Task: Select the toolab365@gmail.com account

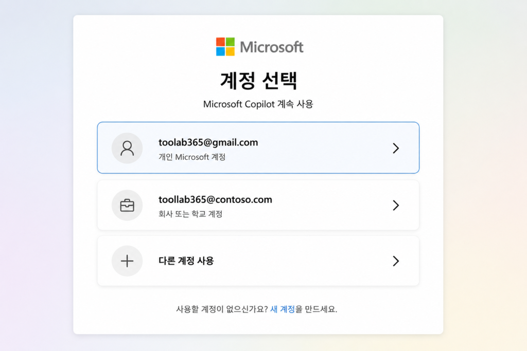Action: point(258,147)
